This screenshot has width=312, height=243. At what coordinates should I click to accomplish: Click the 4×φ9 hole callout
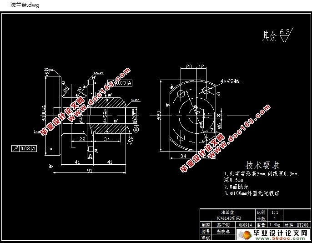point(230,81)
